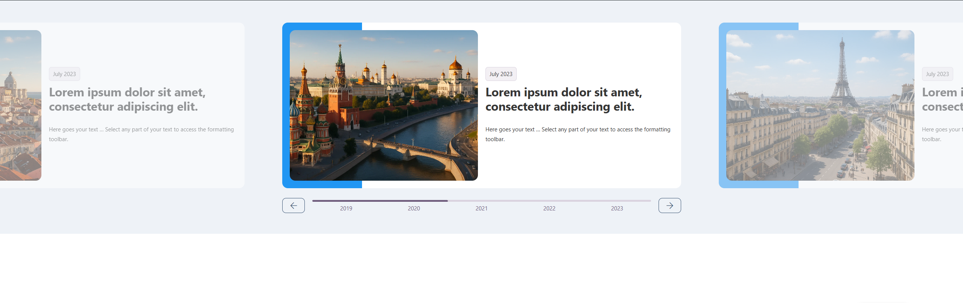The height and width of the screenshot is (303, 963).
Task: Go to 2022 on the timeline
Action: point(549,209)
